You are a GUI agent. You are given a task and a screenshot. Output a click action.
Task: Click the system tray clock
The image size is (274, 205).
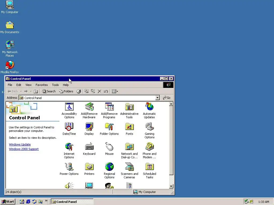click(x=264, y=202)
